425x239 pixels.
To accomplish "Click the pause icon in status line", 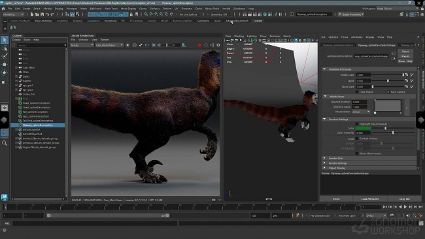I will click(280, 14).
